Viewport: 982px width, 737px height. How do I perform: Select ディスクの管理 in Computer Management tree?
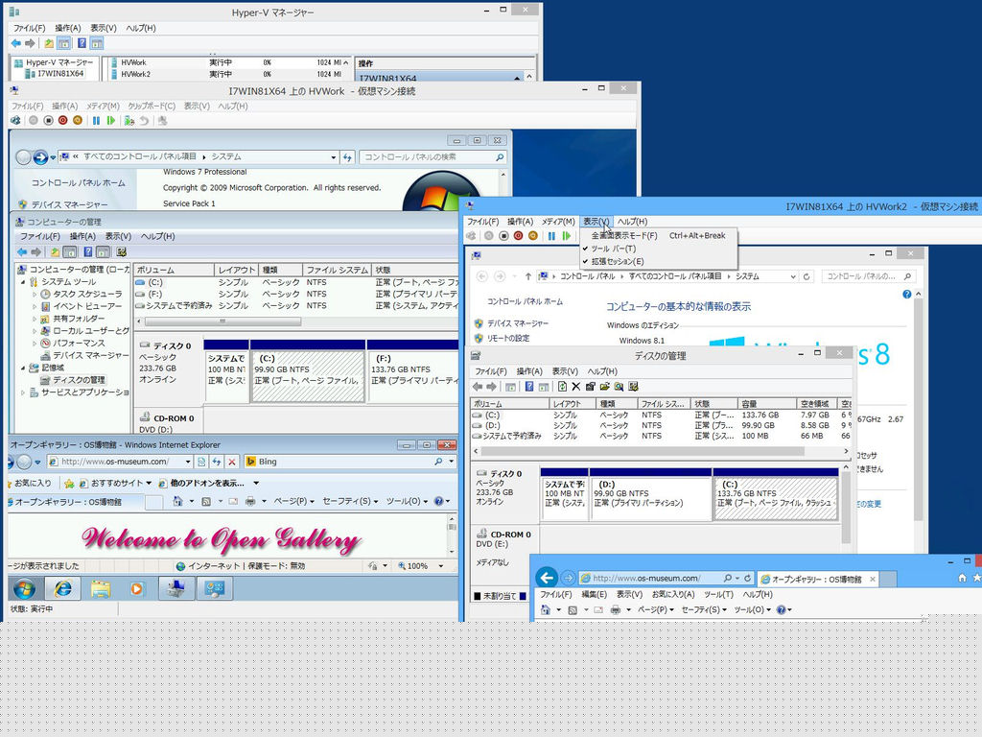pos(79,380)
